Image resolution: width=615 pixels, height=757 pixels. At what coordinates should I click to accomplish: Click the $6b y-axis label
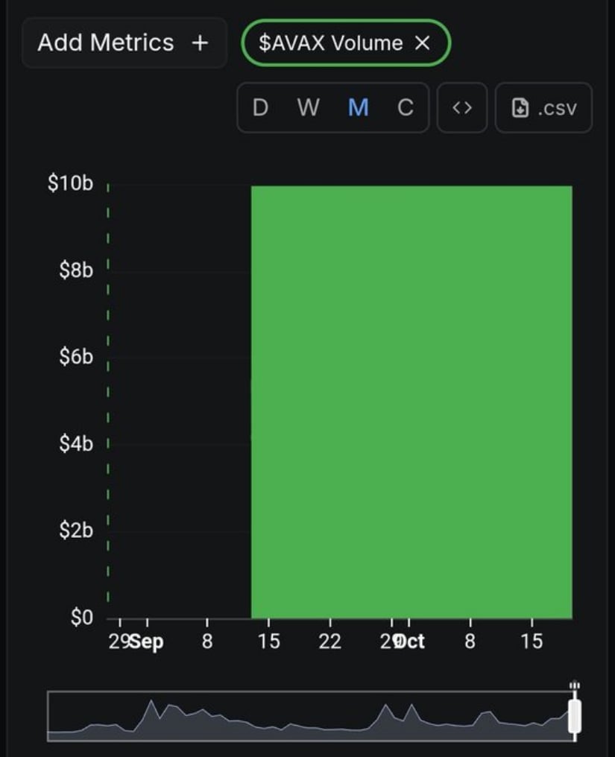click(76, 357)
